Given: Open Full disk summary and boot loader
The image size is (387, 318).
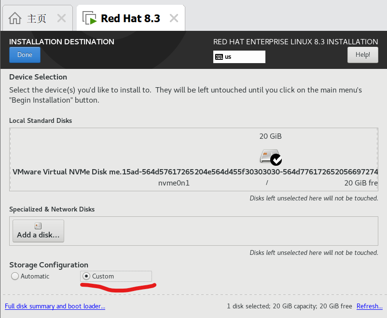Looking at the screenshot, I should pos(55,306).
